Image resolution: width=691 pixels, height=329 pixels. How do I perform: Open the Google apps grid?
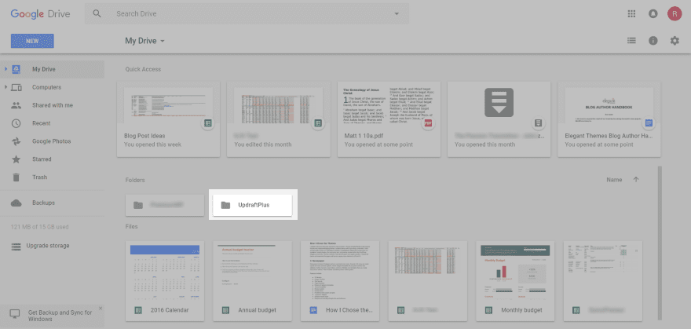(x=631, y=13)
